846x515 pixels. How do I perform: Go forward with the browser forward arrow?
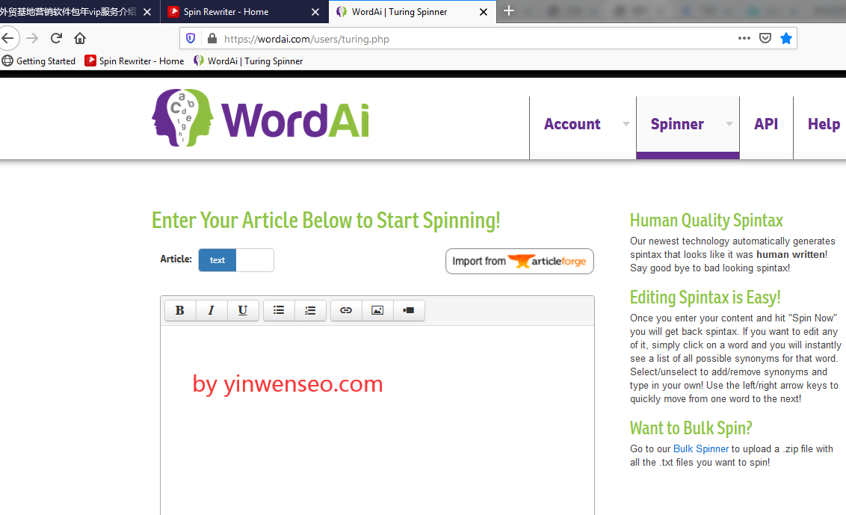(x=32, y=38)
